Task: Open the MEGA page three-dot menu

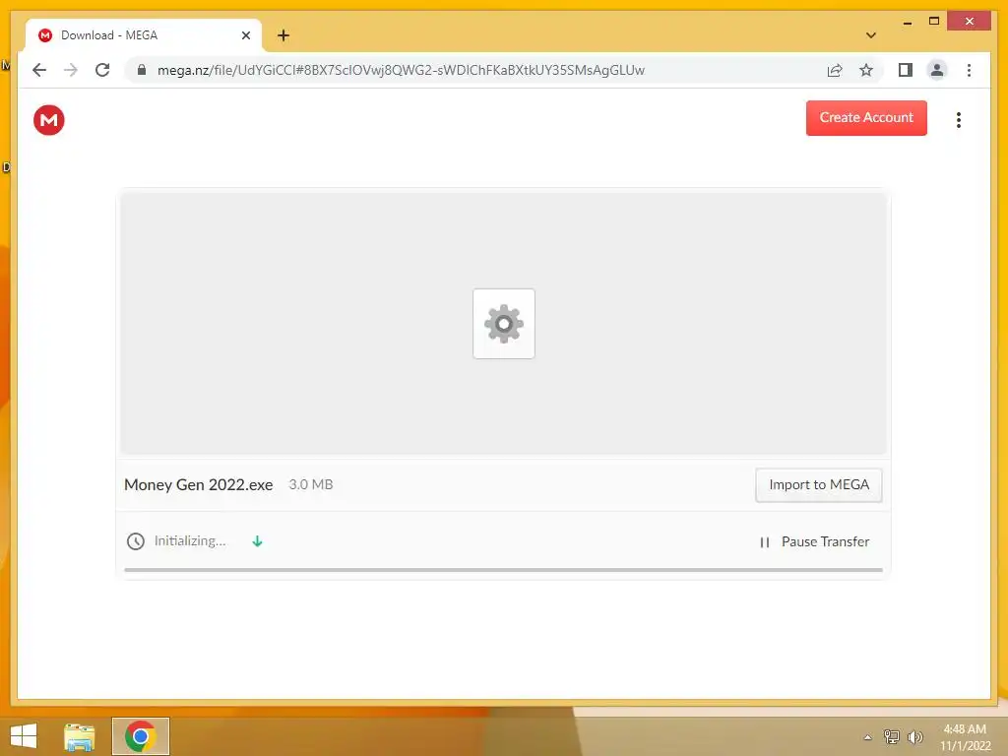Action: click(959, 119)
